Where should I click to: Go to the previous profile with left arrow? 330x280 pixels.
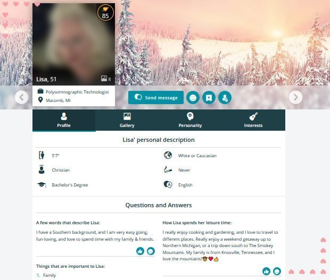coord(21,97)
